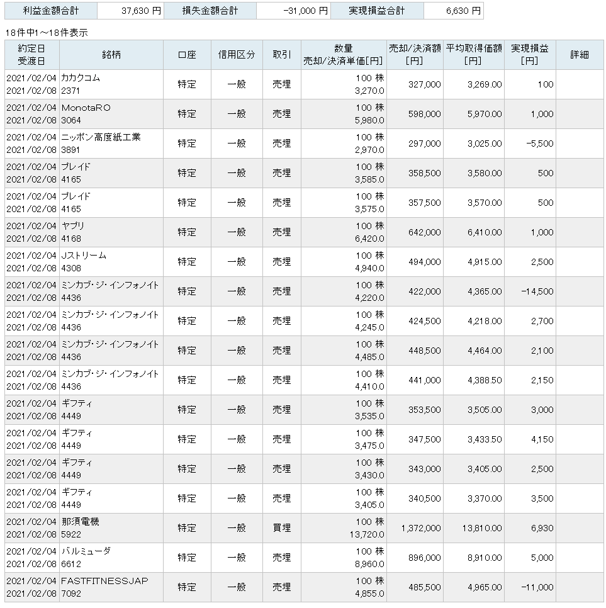Click the 8,960.0 unit price for バルミューダ
Screen dimensions: 606x608
click(x=369, y=564)
